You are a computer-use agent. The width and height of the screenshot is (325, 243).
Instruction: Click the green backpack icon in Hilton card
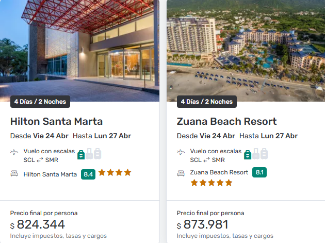click(81, 154)
